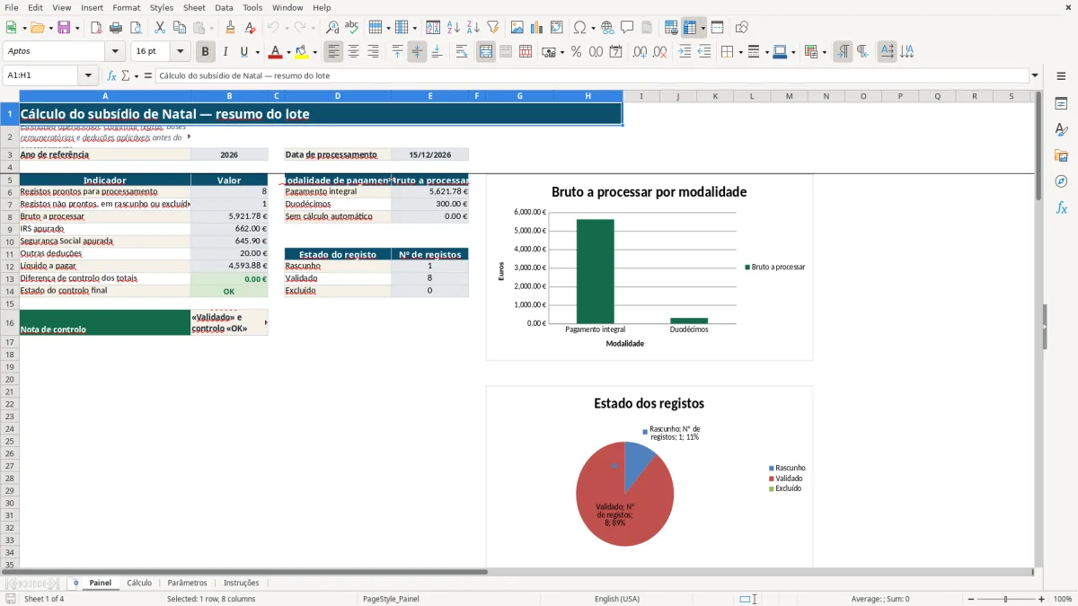
Task: Open the Borders dropdown arrow
Action: pos(740,52)
